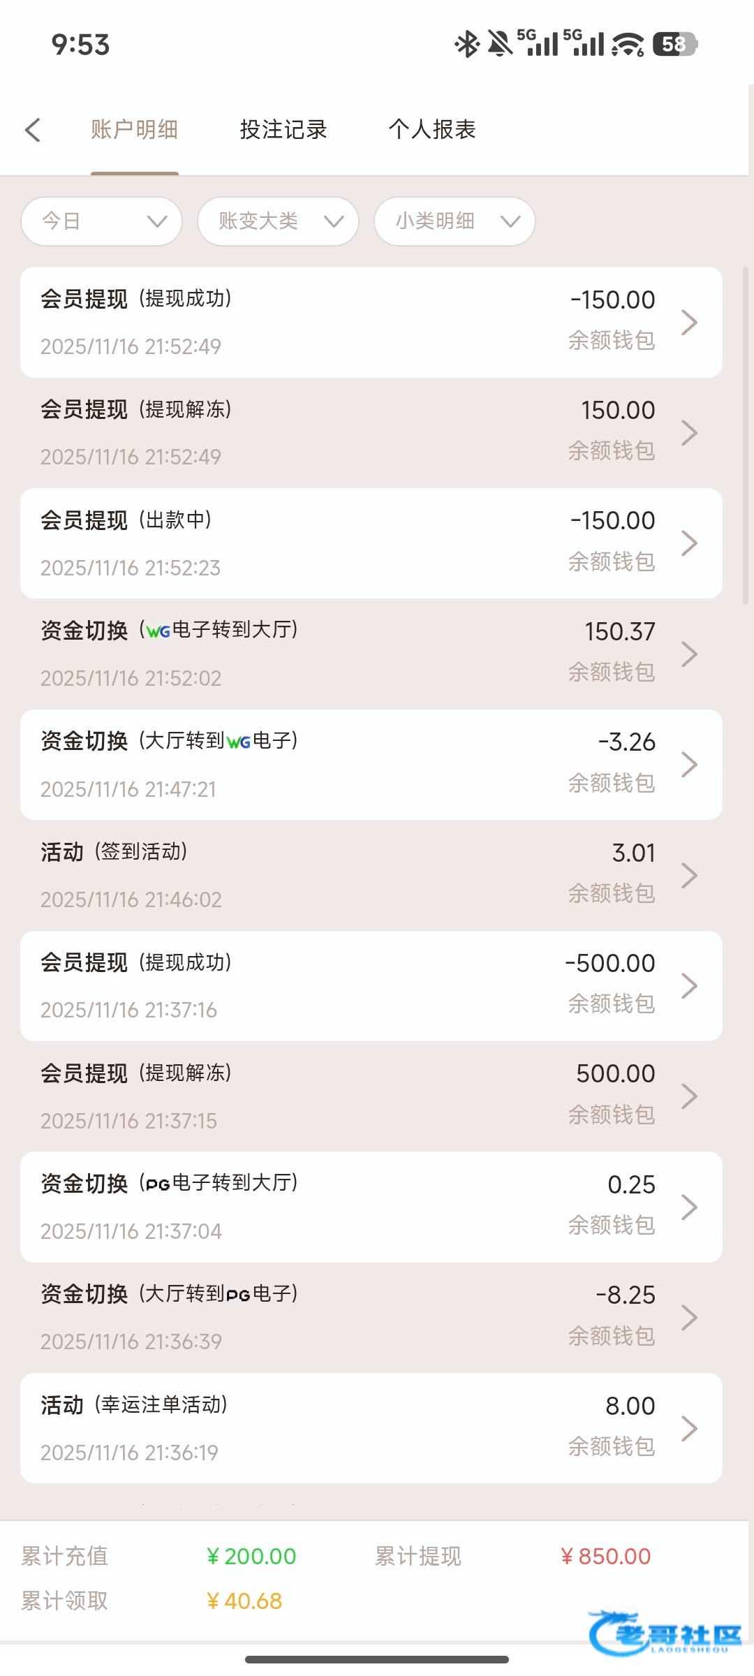Open chevron for 21:52:49 提现成功 -150.00 entry
754x1676 pixels.
pyautogui.click(x=689, y=322)
